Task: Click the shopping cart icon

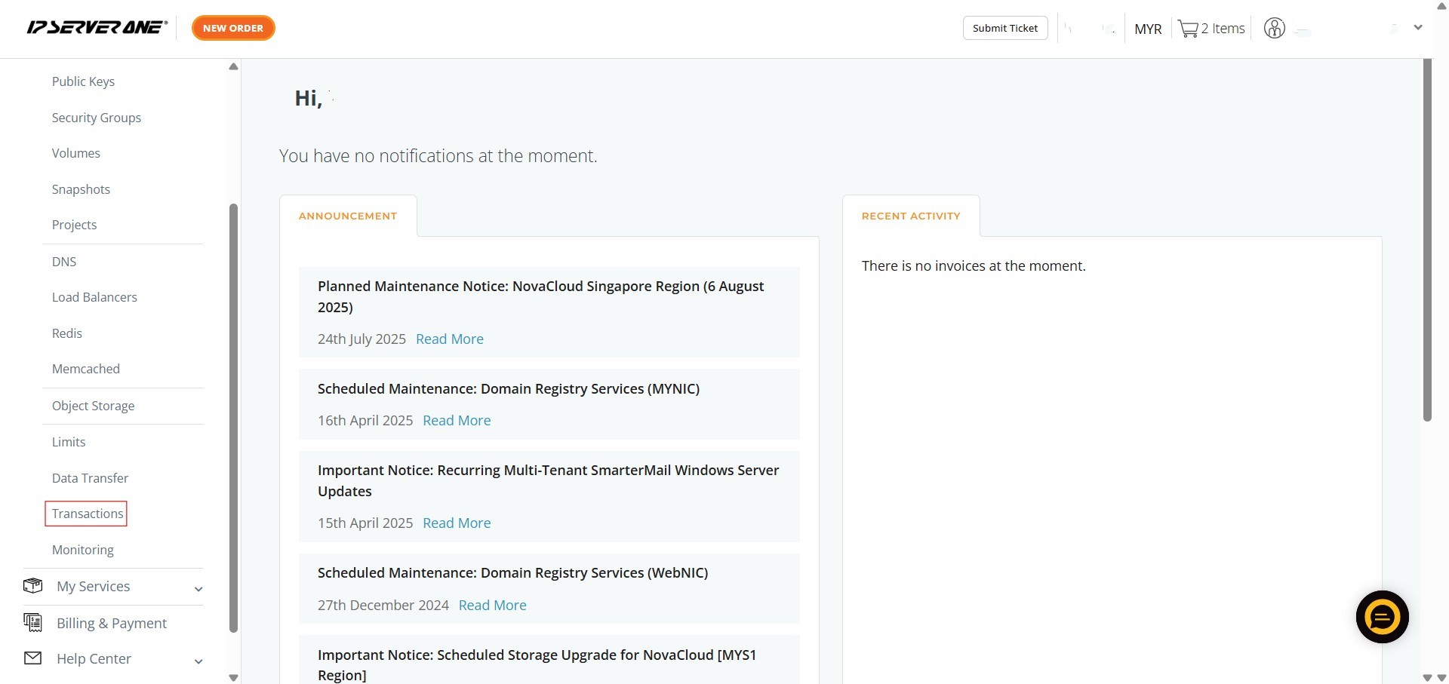Action: [x=1188, y=29]
